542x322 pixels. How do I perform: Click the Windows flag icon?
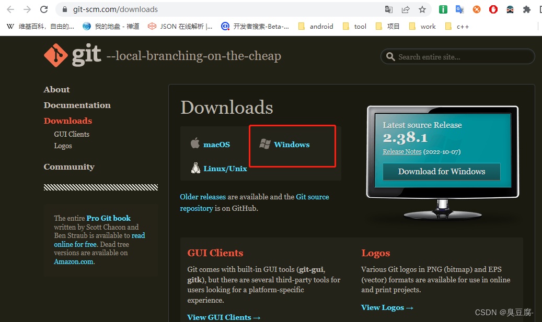click(x=265, y=144)
